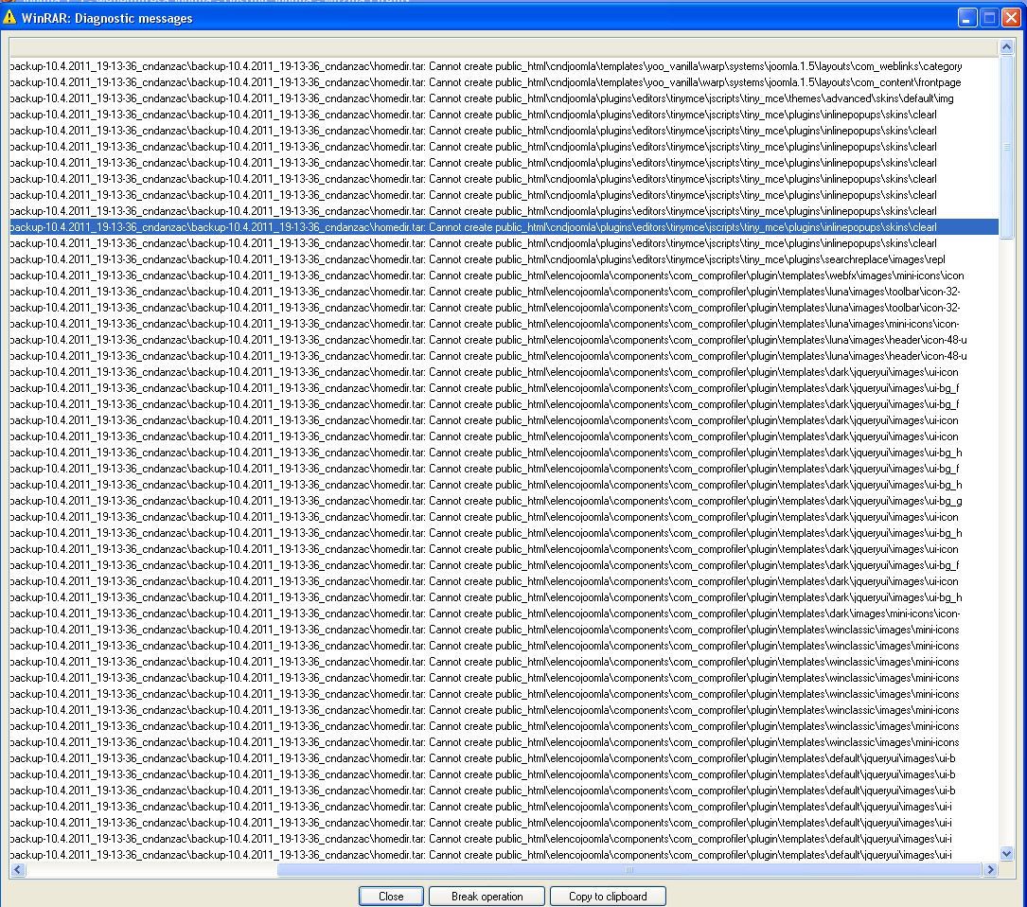Viewport: 1027px width, 907px height.
Task: Select the message row ending in com_weblinks\category
Action: 504,66
